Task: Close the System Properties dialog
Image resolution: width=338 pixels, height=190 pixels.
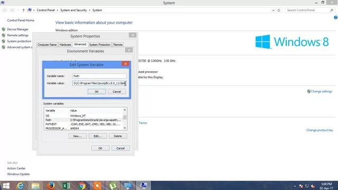Action: (133, 35)
